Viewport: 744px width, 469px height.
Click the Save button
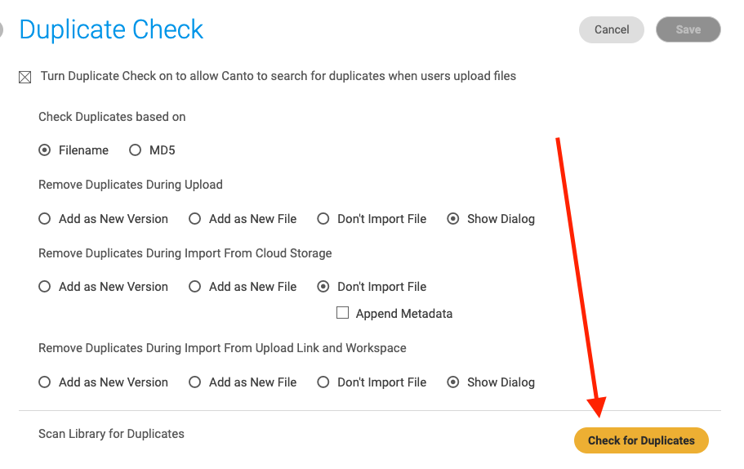(688, 29)
